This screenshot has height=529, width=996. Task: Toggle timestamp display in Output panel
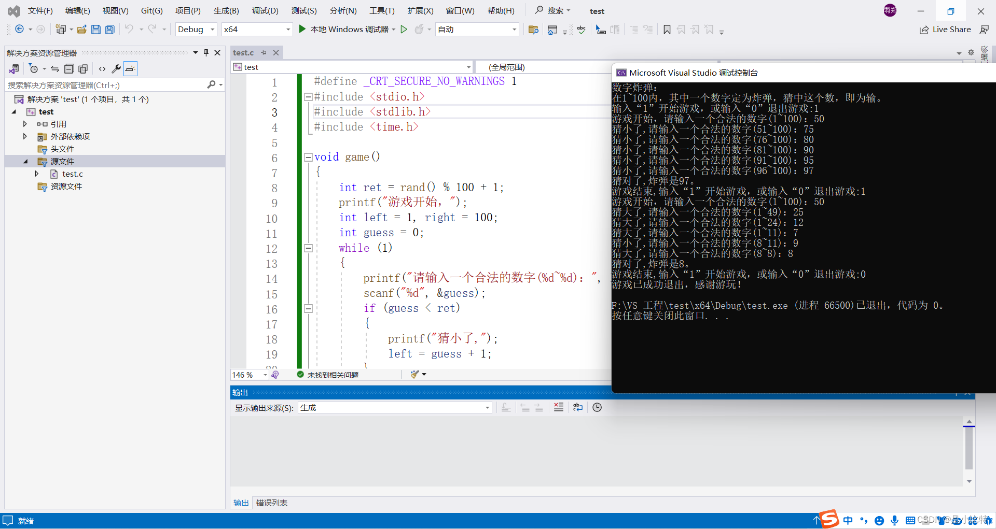click(x=597, y=408)
